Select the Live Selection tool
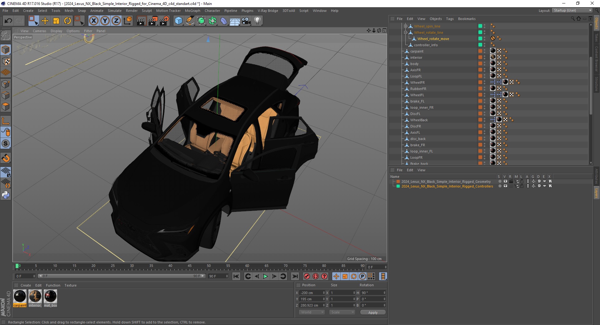Viewport: 600px width, 325px height. coord(33,21)
